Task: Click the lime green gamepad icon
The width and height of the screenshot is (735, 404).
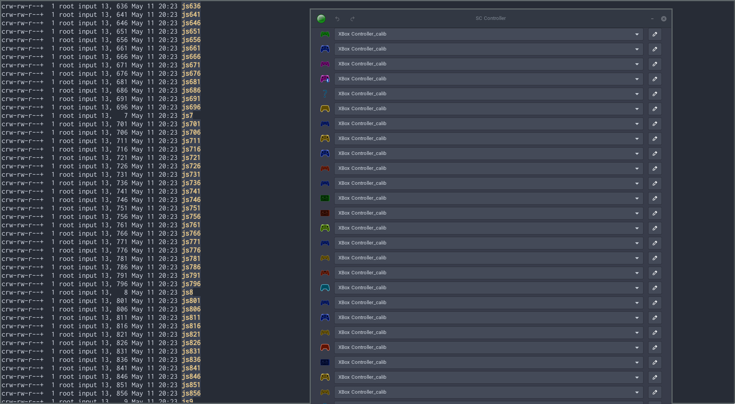Action: coord(325,228)
